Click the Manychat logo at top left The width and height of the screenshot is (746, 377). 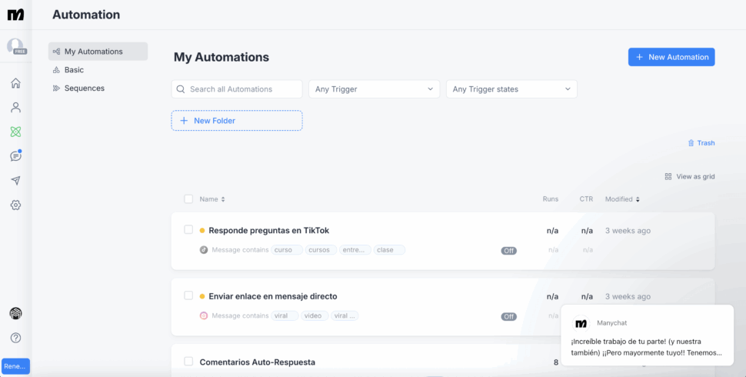[15, 15]
